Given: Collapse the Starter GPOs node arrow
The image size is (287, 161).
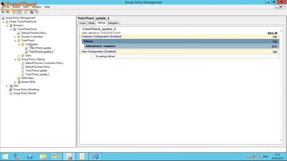Looking at the screenshot, I should pos(15,82).
